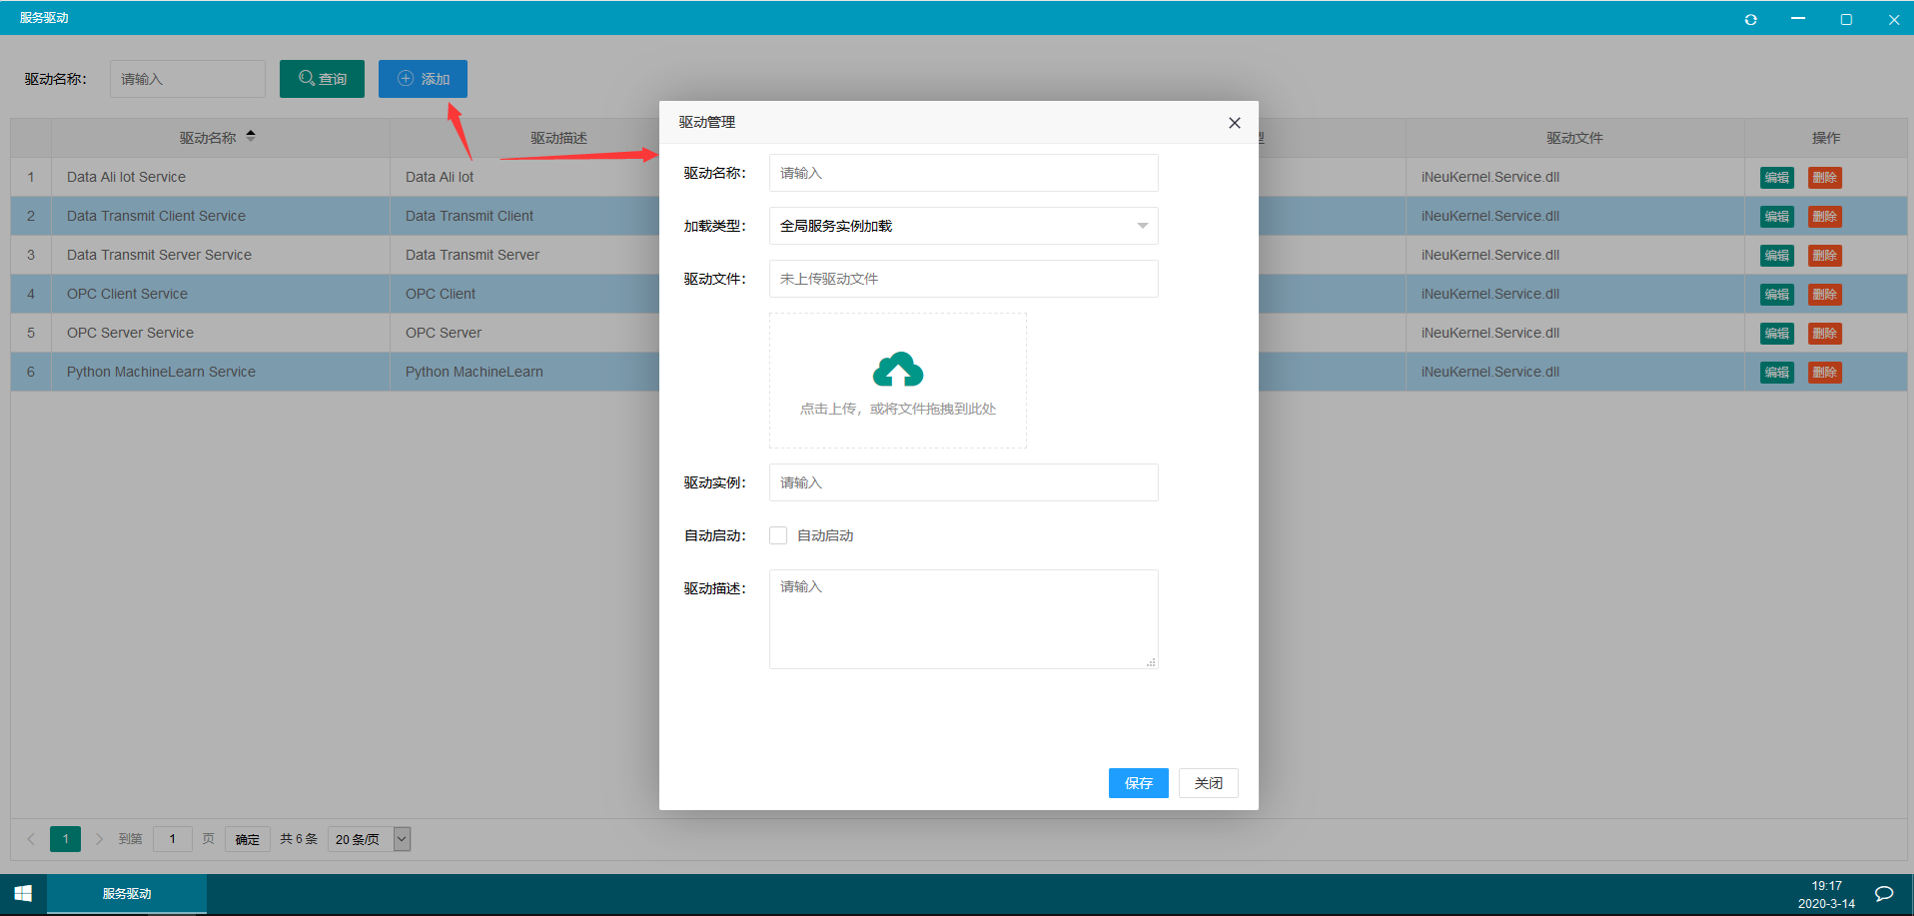
Task: Click the Python MachineLearn description cell
Action: 524,372
